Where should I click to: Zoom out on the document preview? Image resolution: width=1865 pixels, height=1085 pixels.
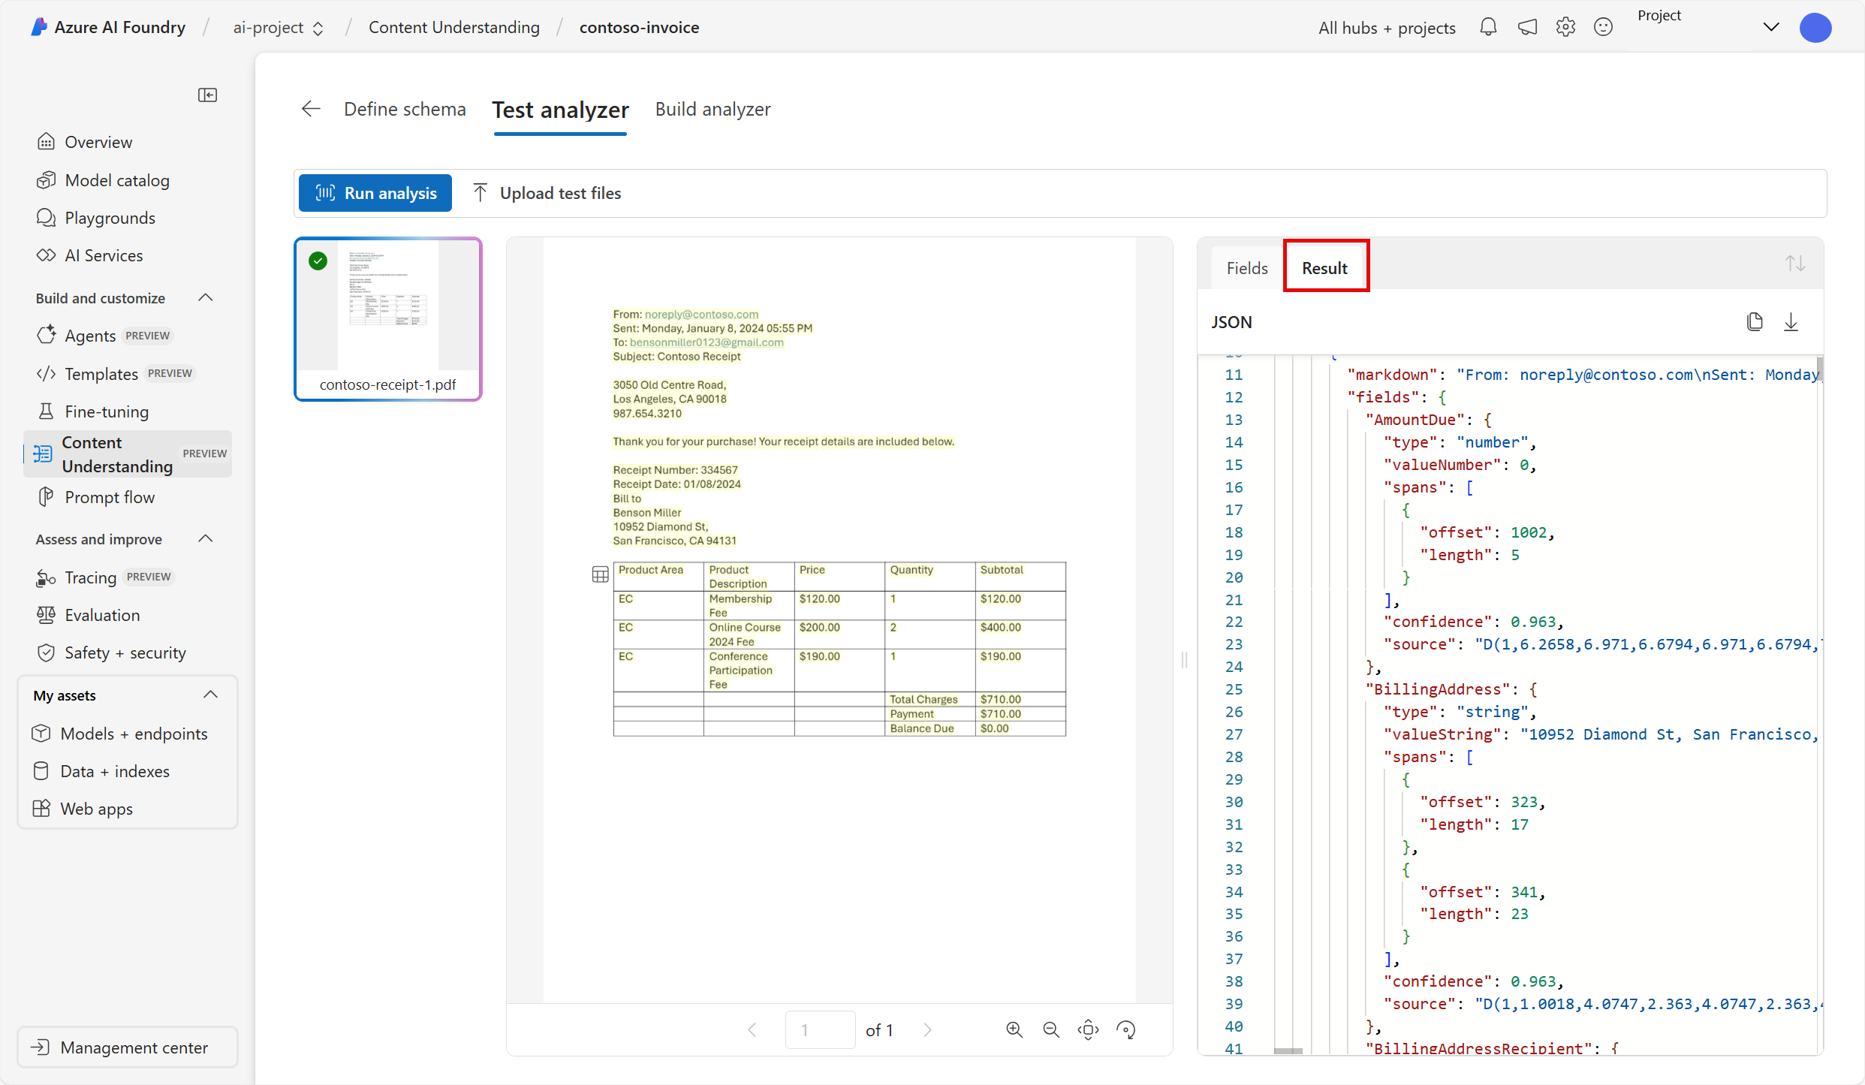(1051, 1029)
